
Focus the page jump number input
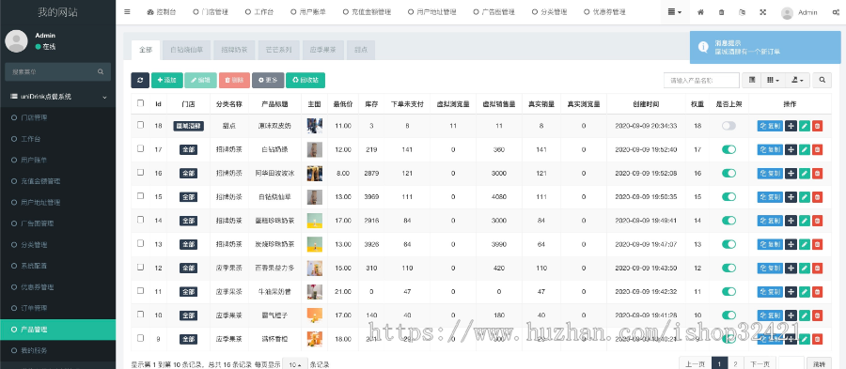(791, 364)
